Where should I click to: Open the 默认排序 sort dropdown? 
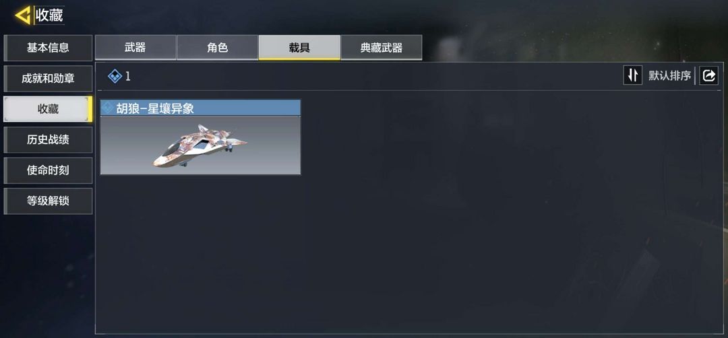pyautogui.click(x=669, y=76)
